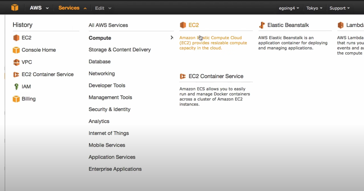Screen dimensions: 364x191
Task: Open EC2 from History list
Action: tap(26, 38)
